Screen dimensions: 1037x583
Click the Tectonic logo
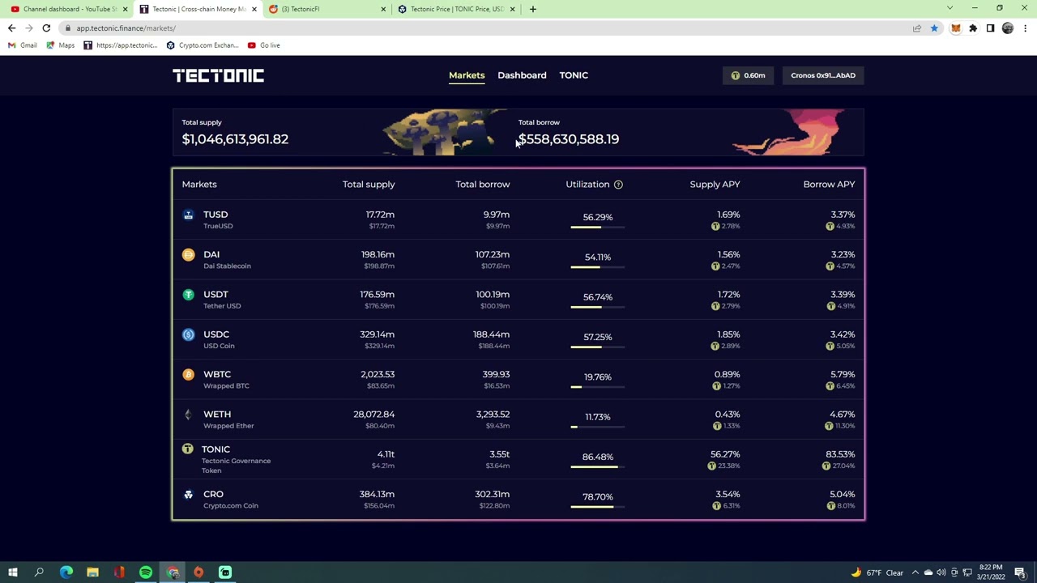tap(218, 75)
